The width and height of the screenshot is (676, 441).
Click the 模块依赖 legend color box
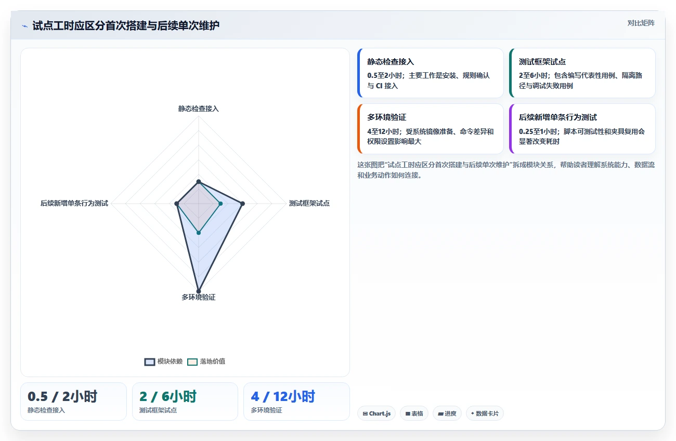150,362
